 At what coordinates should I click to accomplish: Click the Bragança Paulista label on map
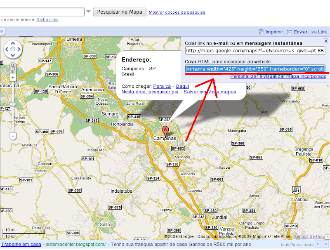(x=304, y=151)
